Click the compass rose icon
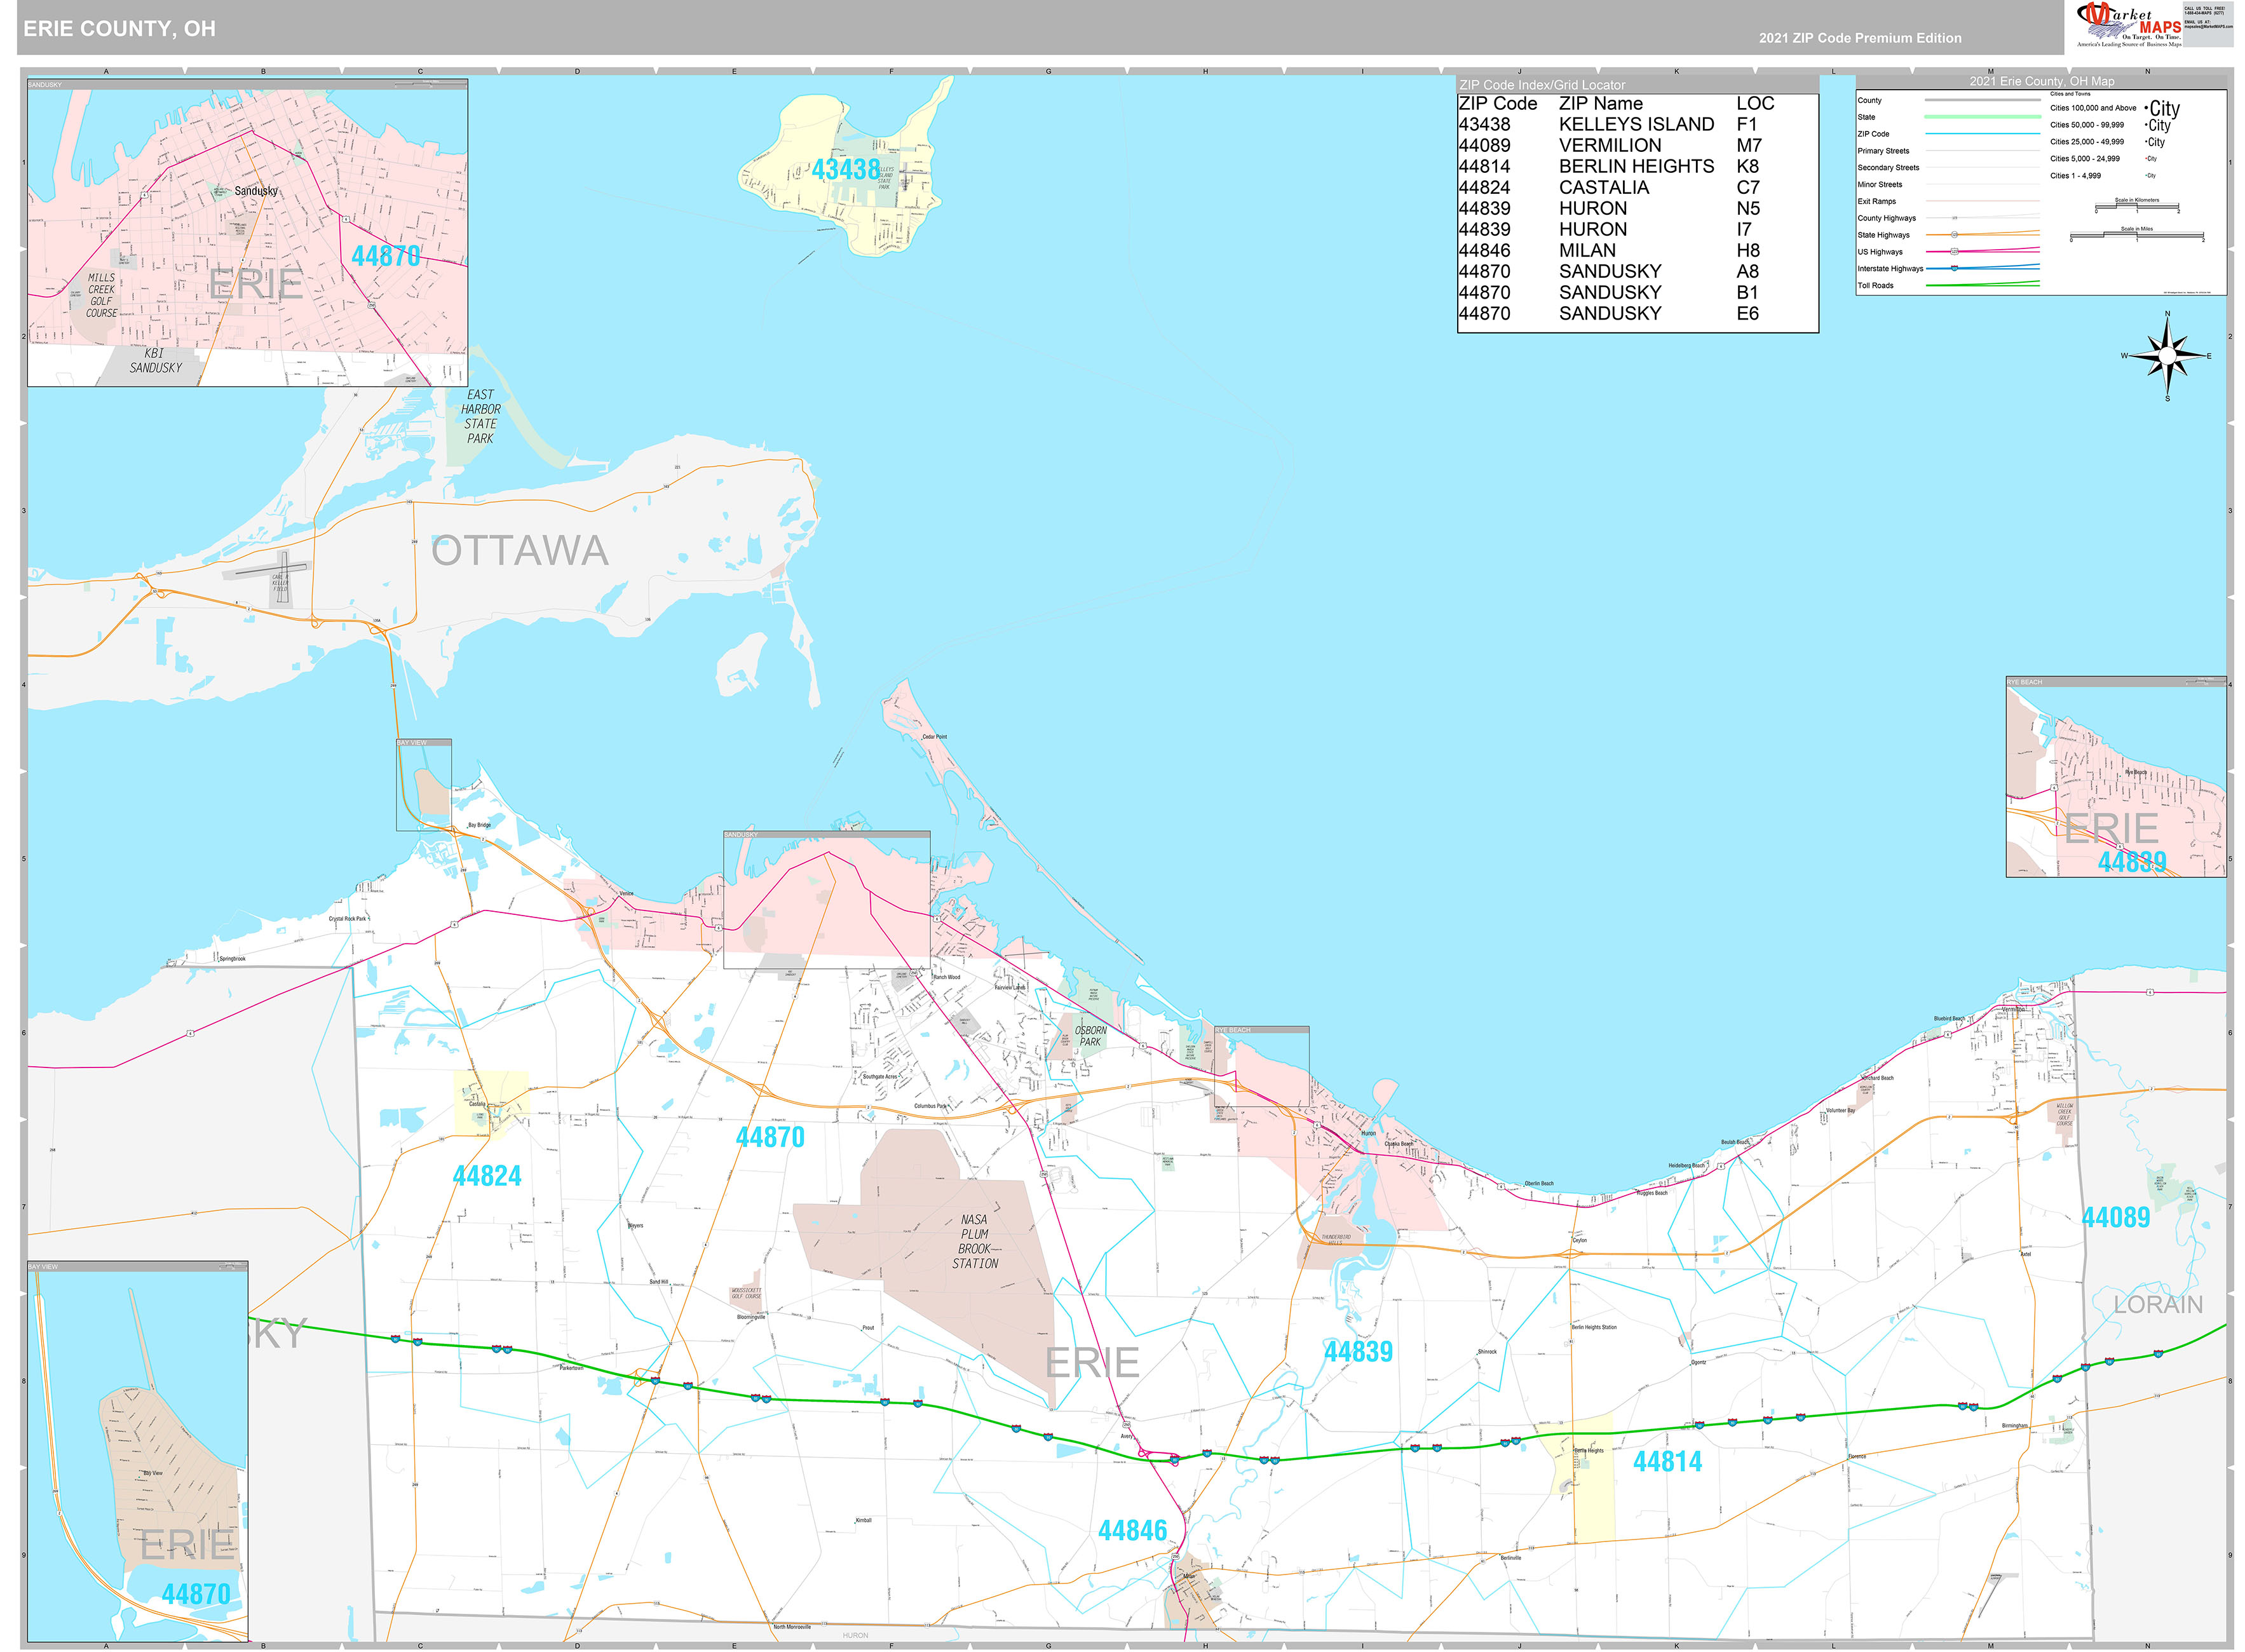This screenshot has height=1652, width=2245. 2167,355
